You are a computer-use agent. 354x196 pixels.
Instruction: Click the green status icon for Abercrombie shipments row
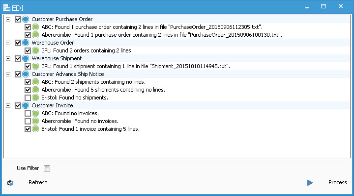tap(35, 90)
